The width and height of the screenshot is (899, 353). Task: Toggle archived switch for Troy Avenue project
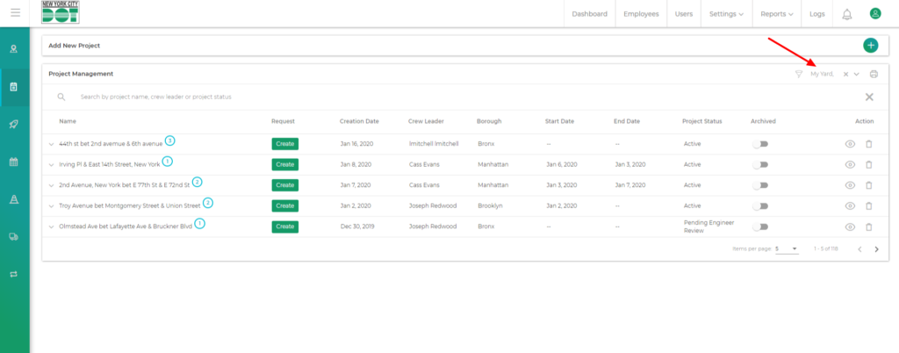[x=760, y=205]
